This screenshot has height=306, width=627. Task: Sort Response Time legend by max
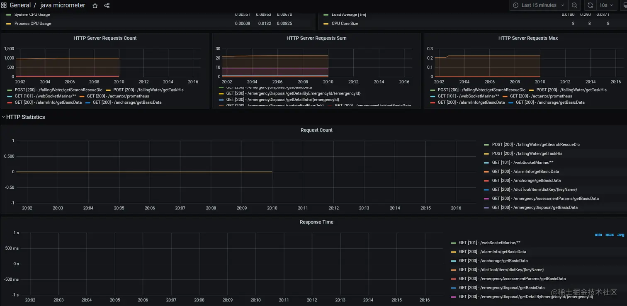pyautogui.click(x=610, y=235)
